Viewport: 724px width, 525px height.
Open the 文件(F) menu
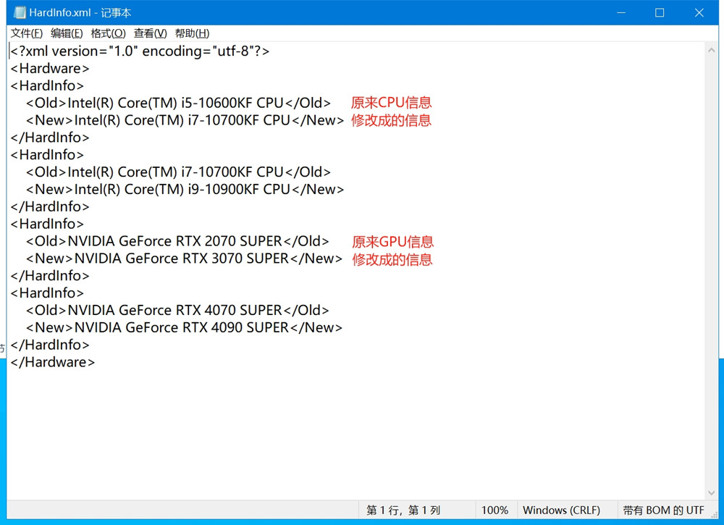pyautogui.click(x=26, y=33)
